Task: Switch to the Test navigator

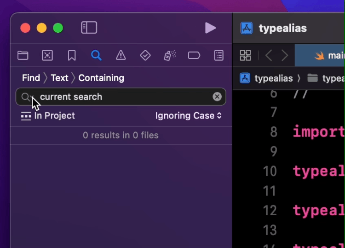Action: [x=145, y=56]
